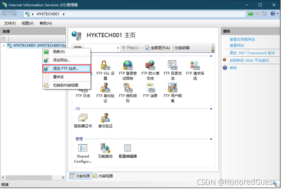Collapse the IIS features group
This screenshot has height=189, width=281.
pos(211,109)
